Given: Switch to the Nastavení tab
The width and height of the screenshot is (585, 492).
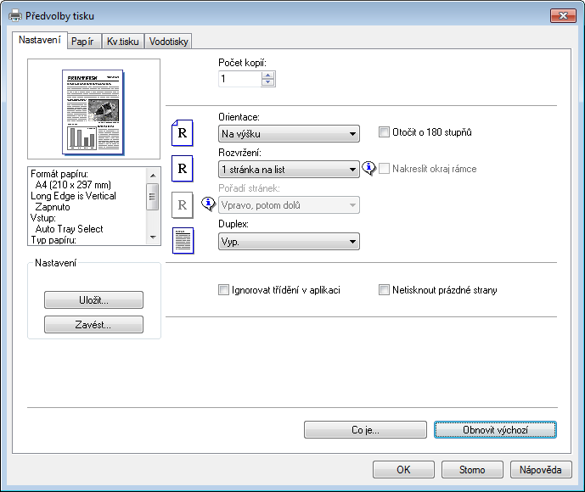Looking at the screenshot, I should (40, 40).
